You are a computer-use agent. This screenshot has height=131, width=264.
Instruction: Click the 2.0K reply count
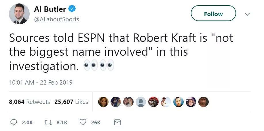coord(27,123)
